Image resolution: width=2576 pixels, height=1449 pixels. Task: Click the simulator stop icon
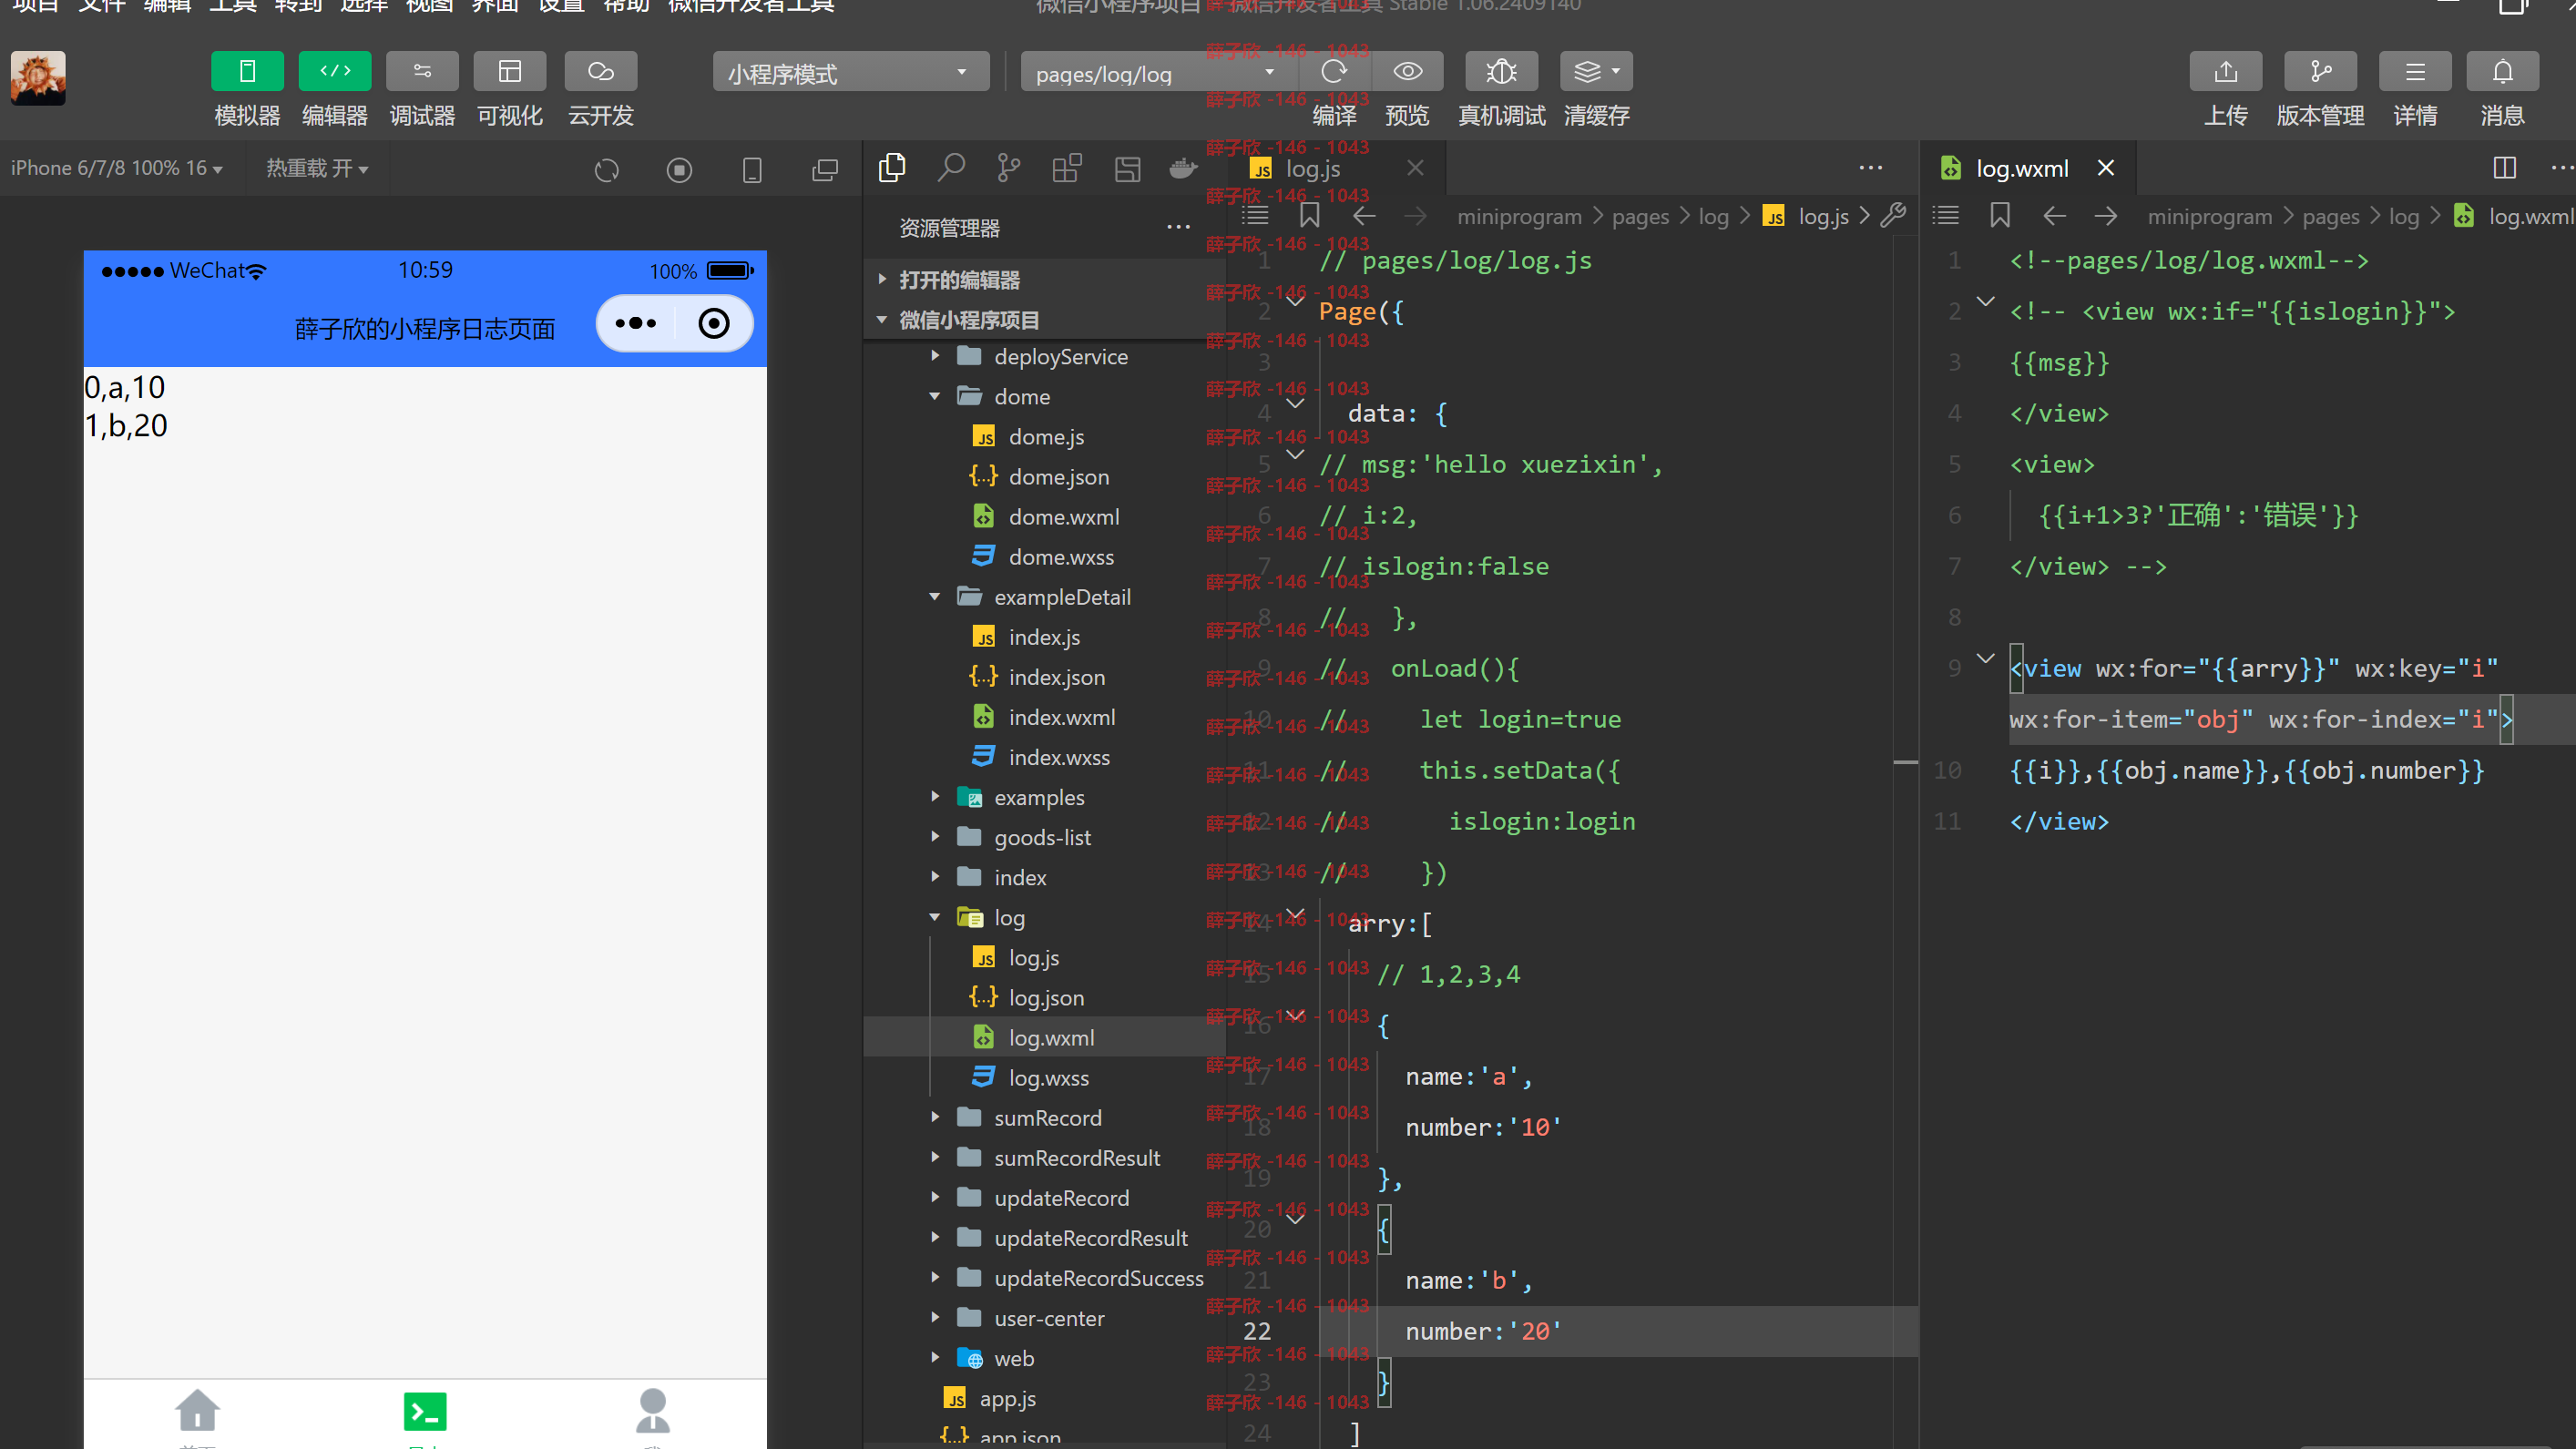click(x=679, y=170)
